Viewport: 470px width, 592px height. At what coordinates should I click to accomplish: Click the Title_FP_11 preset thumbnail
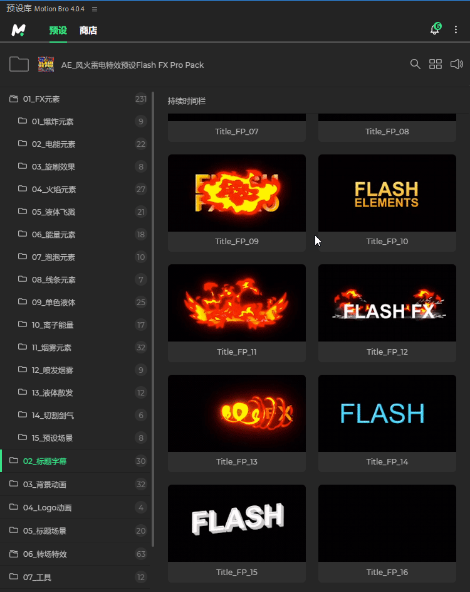[x=237, y=303]
